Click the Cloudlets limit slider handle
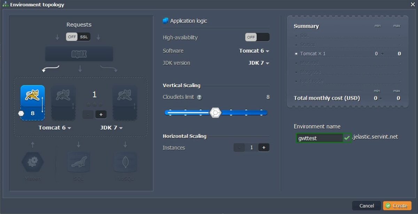 coord(216,113)
